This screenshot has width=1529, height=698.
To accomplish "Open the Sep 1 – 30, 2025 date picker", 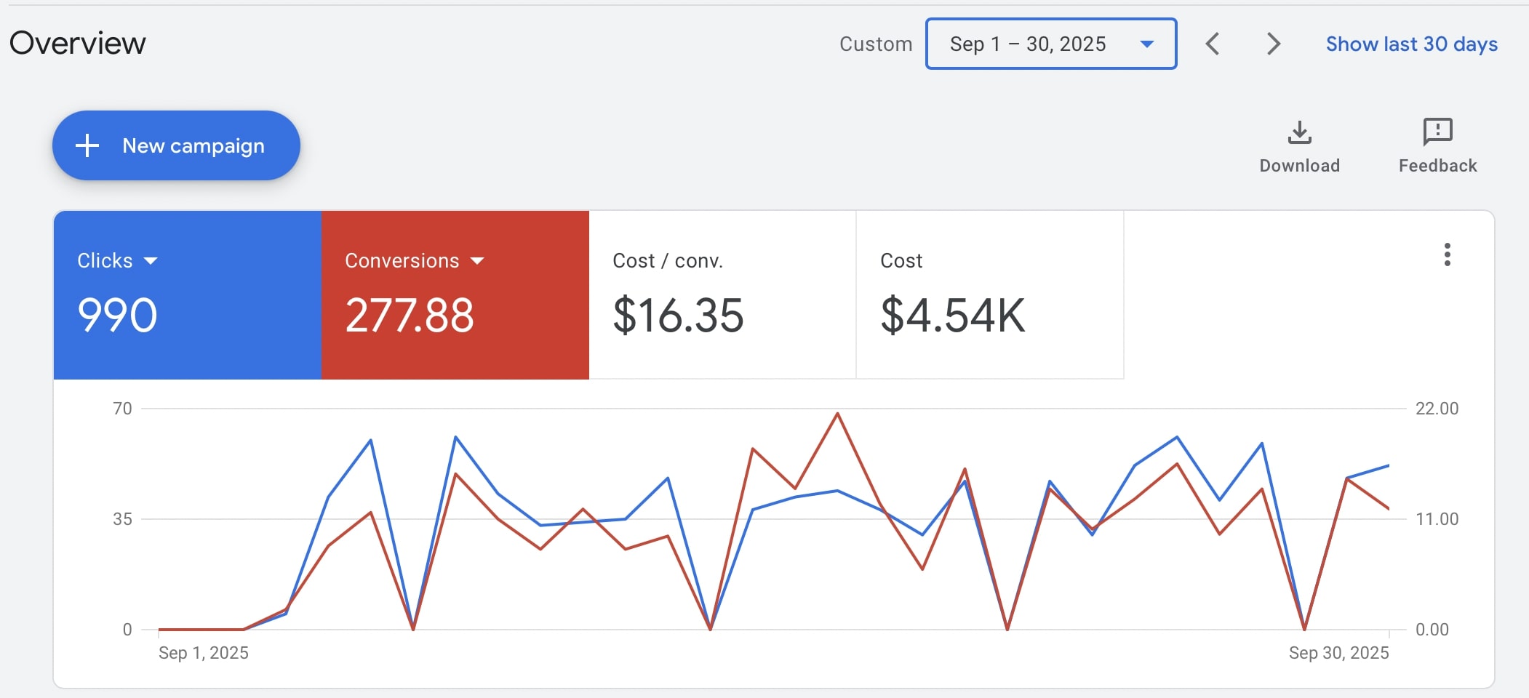I will click(x=1050, y=44).
